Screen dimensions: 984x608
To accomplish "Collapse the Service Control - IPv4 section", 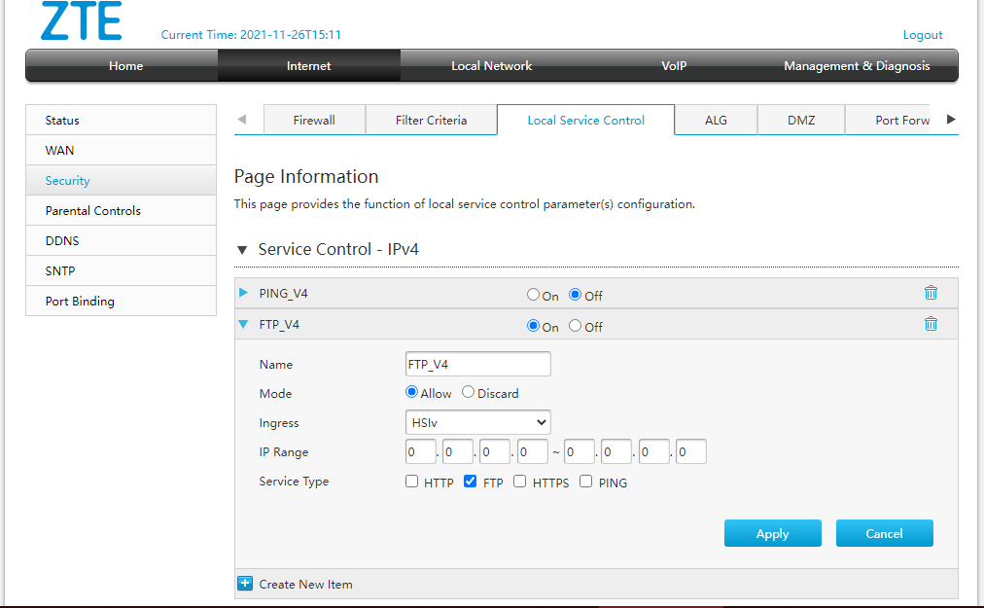I will (x=242, y=250).
